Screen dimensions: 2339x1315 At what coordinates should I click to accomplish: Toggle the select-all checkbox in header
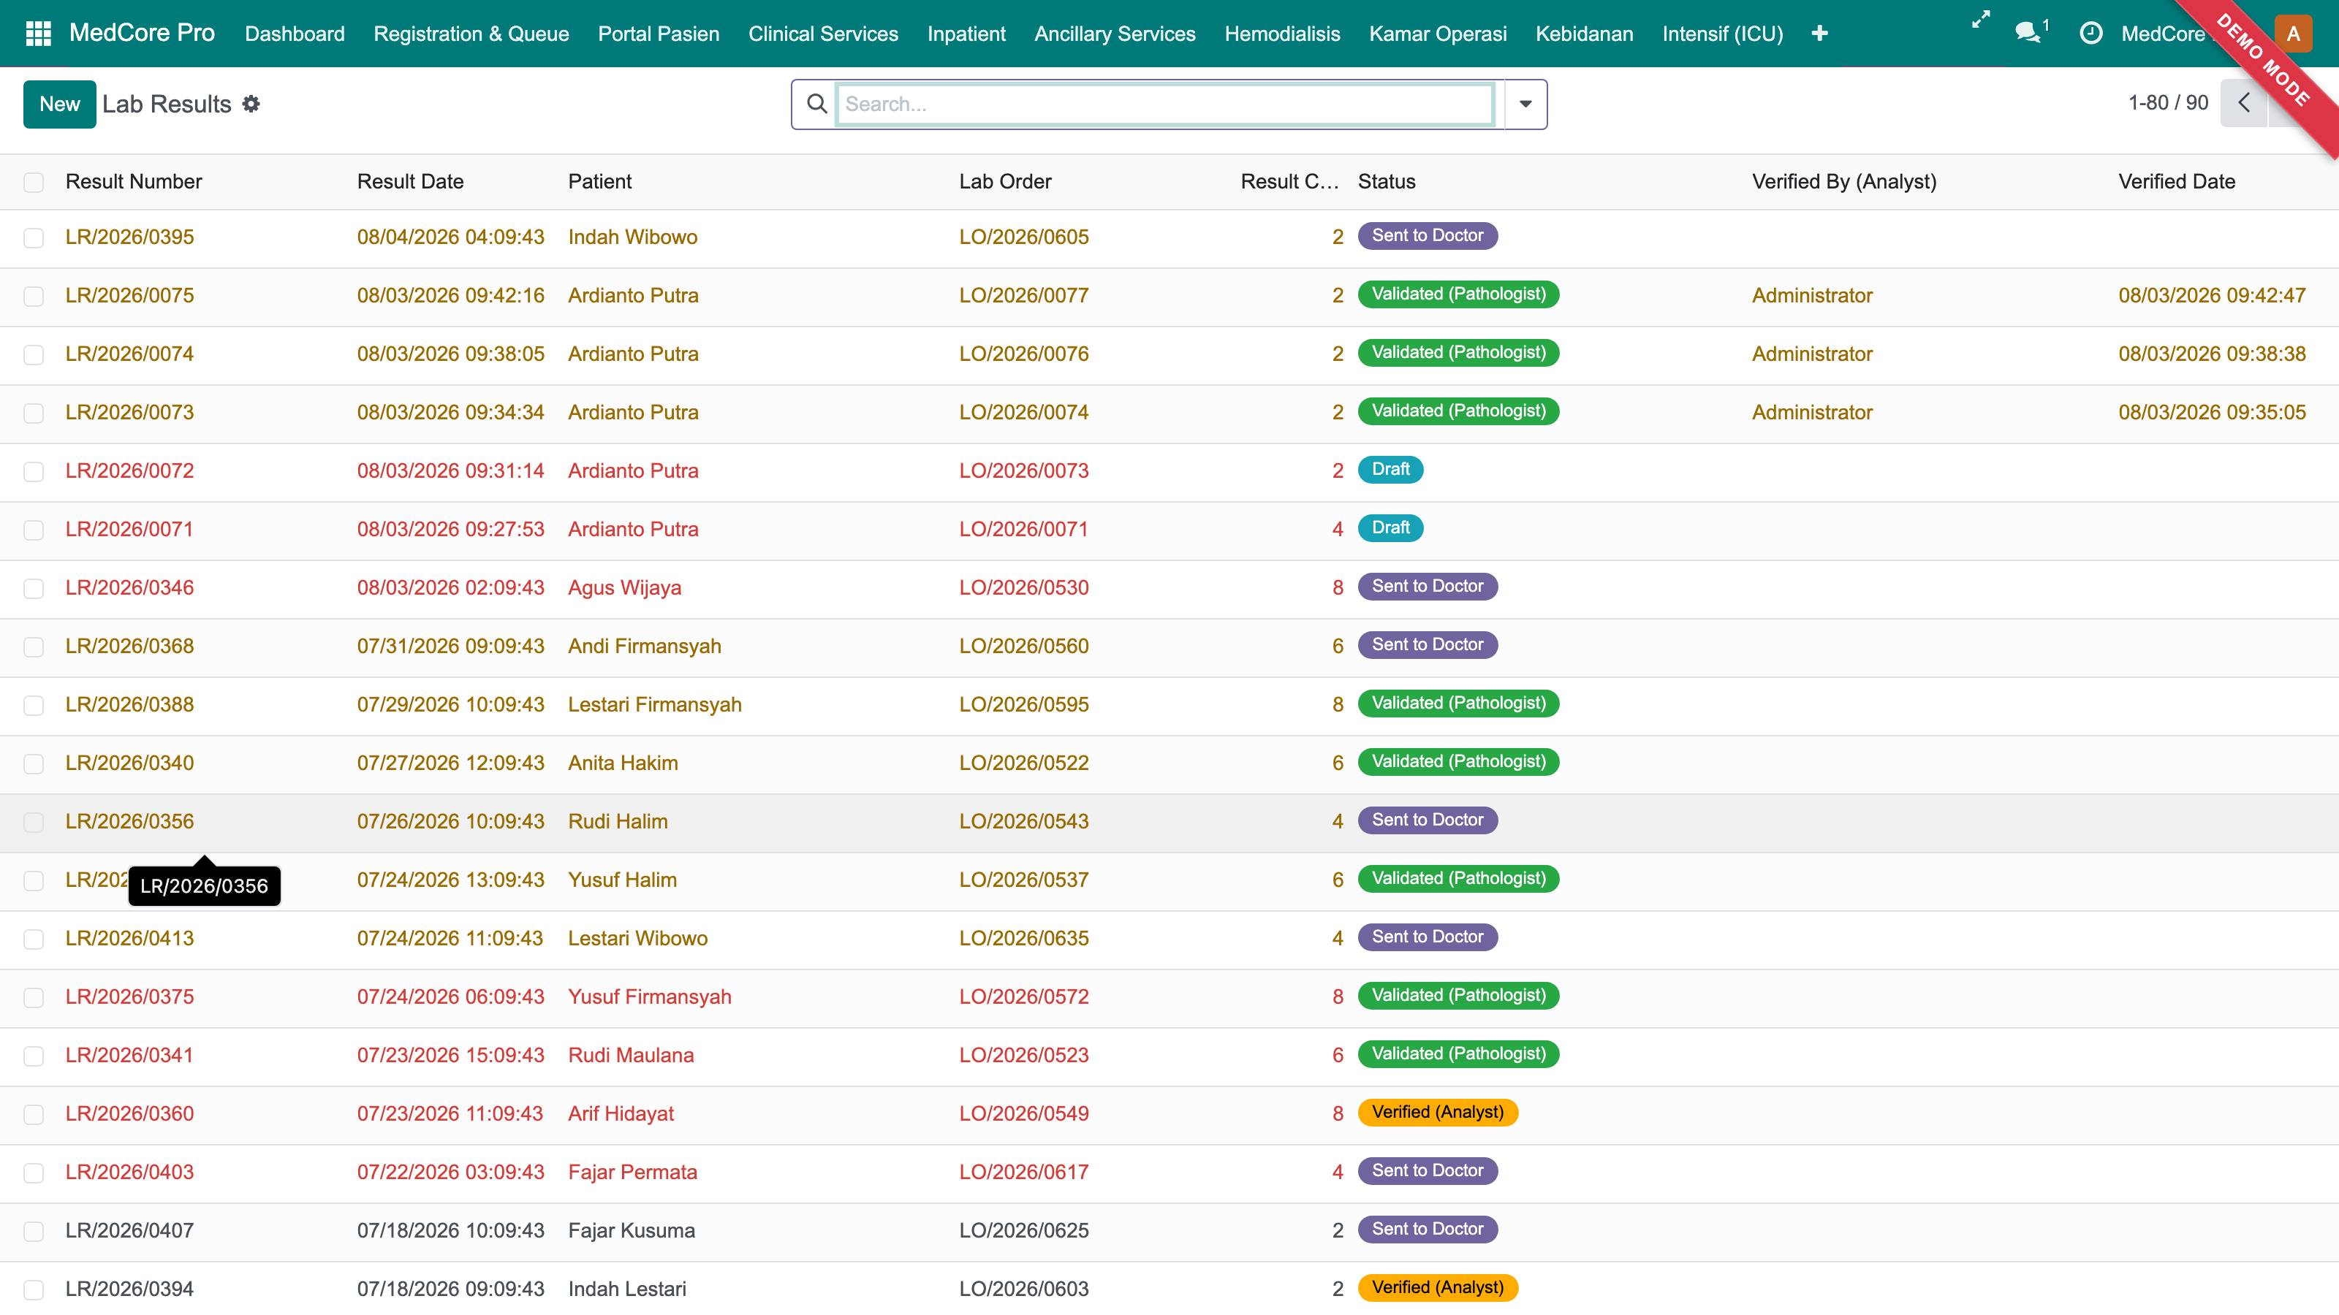pos(34,181)
